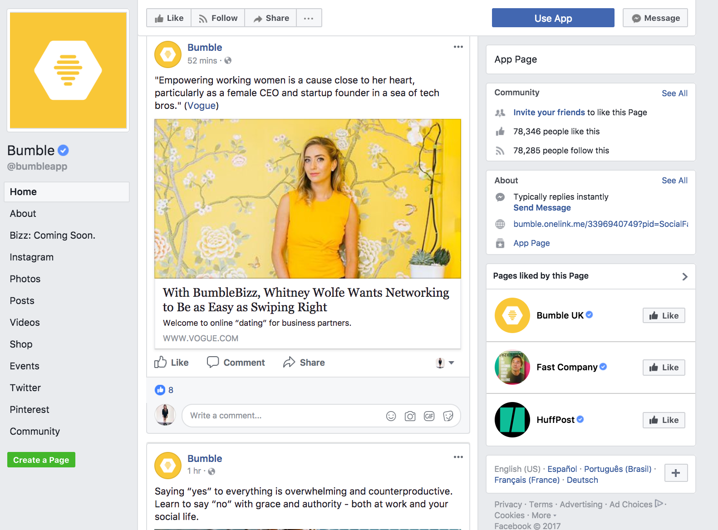This screenshot has width=718, height=530.
Task: Attach a photo to the comment
Action: [x=410, y=416]
